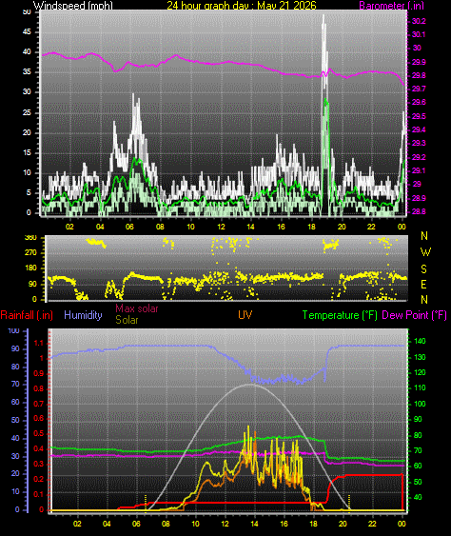The height and width of the screenshot is (536, 451).
Task: Click the Barometer (.in) legend label
Action: tap(392, 5)
